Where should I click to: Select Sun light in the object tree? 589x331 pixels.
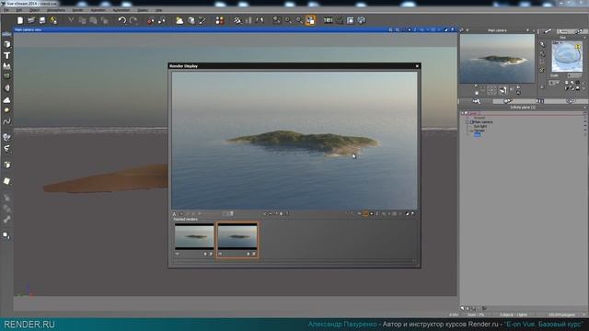pyautogui.click(x=480, y=126)
